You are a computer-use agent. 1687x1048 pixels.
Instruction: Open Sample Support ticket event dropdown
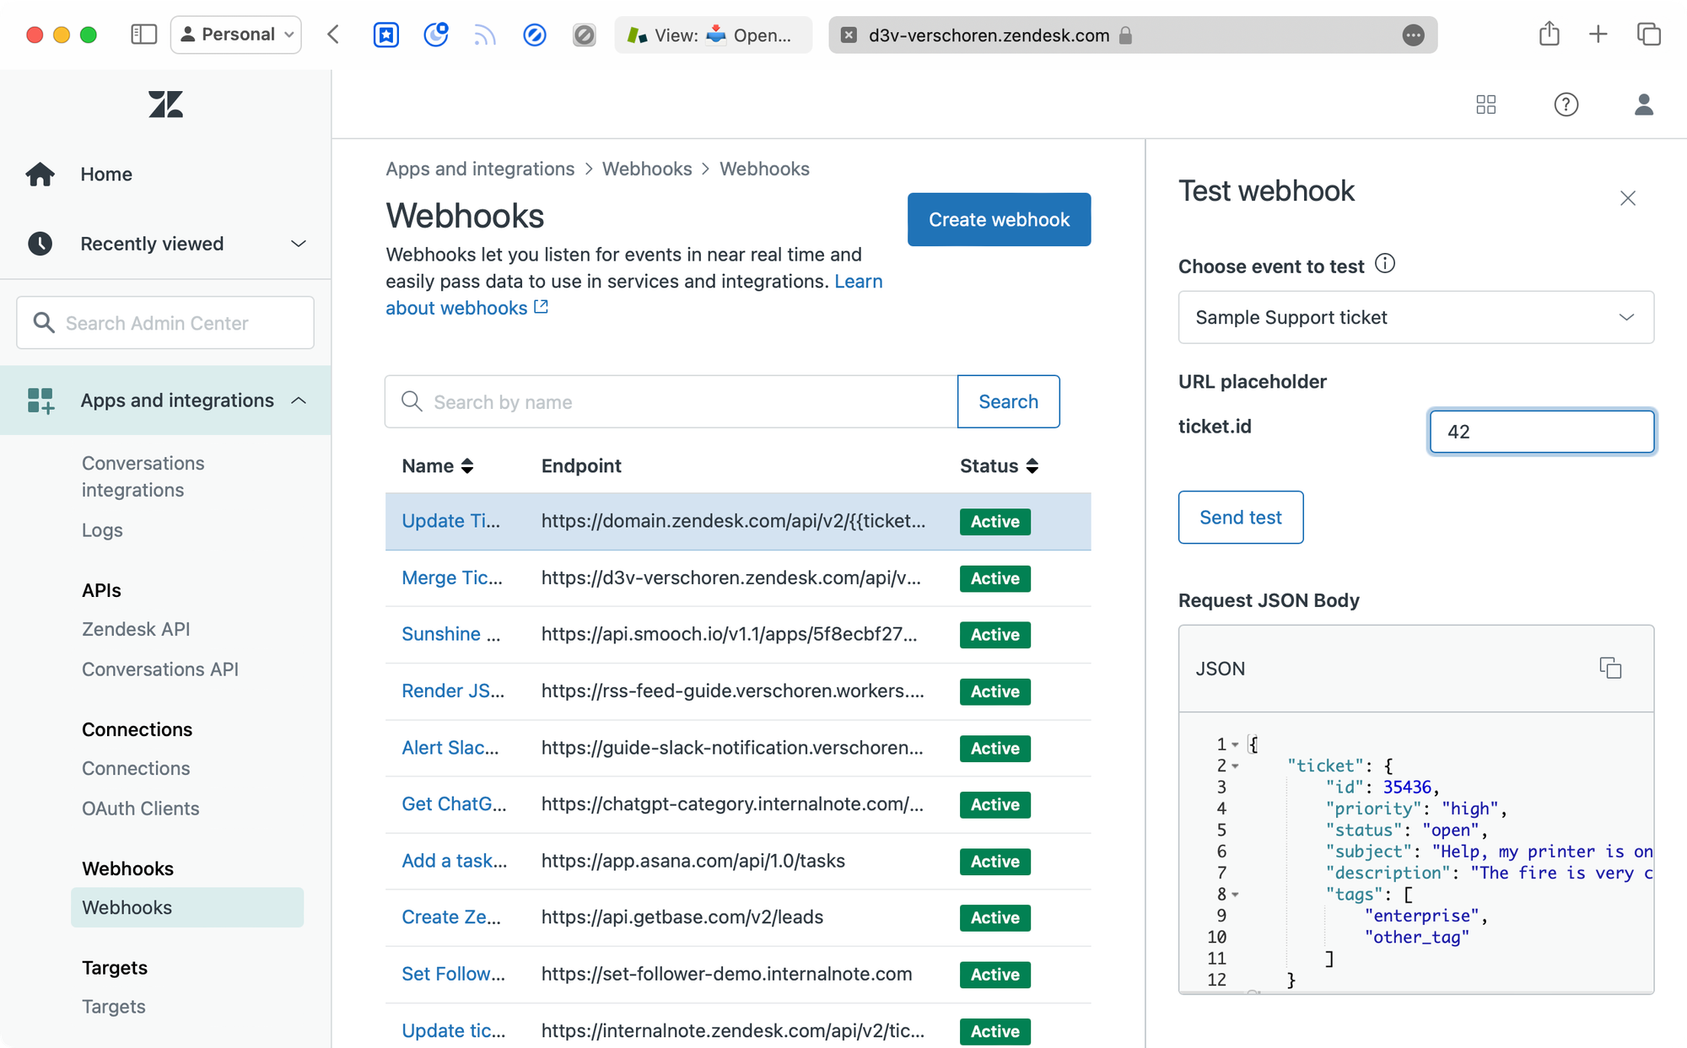(x=1415, y=317)
